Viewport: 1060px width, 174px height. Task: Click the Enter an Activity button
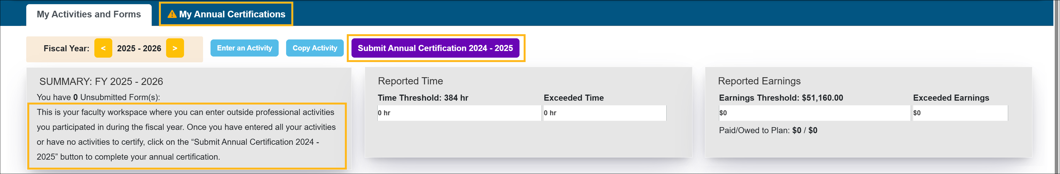point(244,48)
